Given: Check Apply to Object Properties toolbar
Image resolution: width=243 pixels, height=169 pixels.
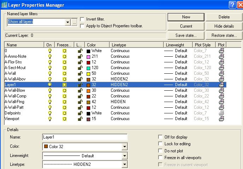Looking at the screenshot, I should click(x=82, y=26).
